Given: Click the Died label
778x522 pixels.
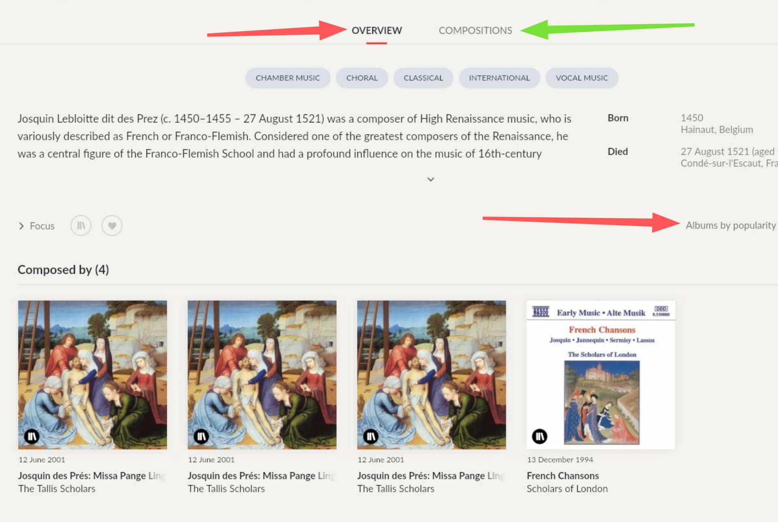Looking at the screenshot, I should [x=618, y=152].
